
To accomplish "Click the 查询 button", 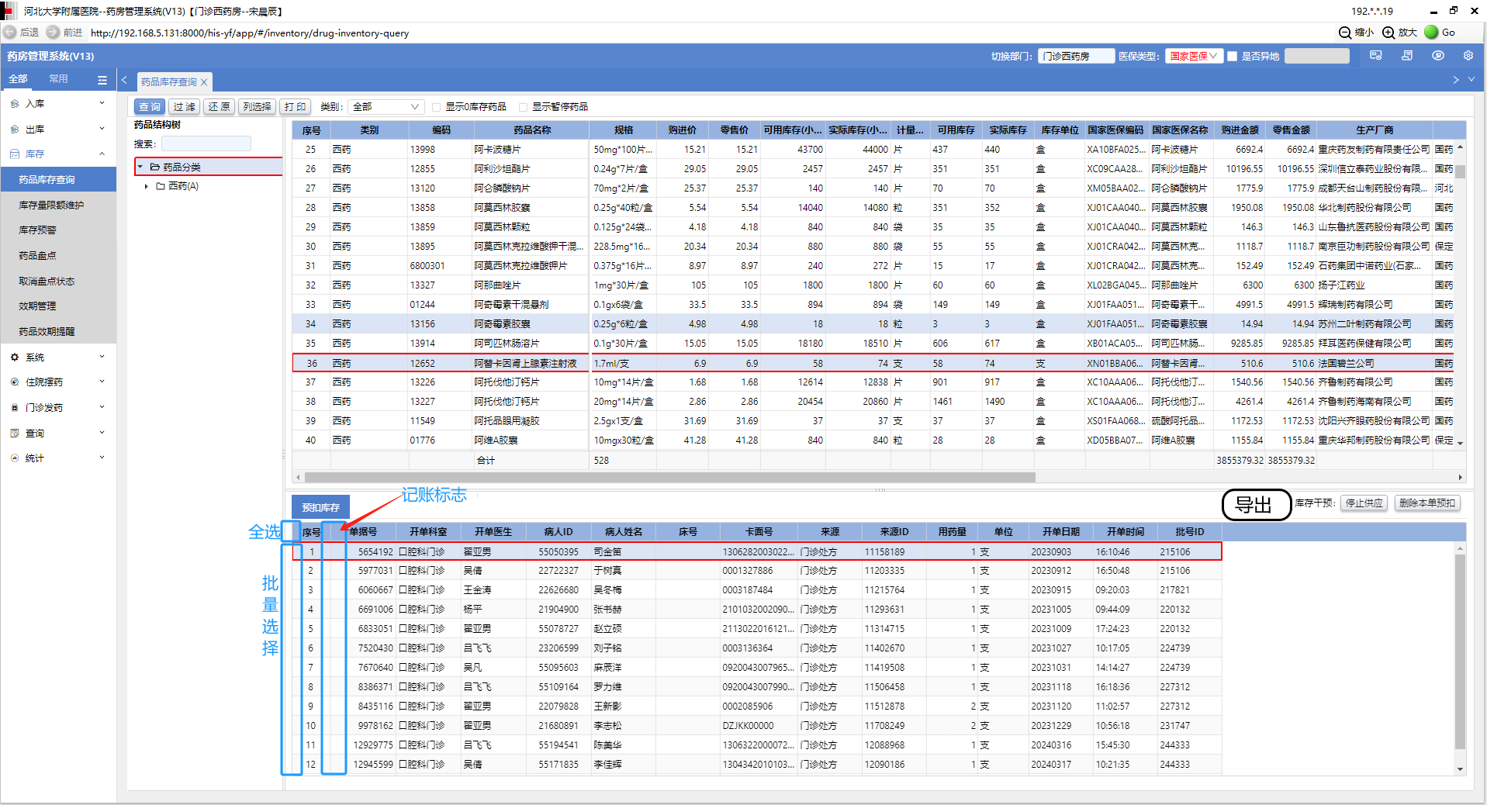I will coord(150,107).
